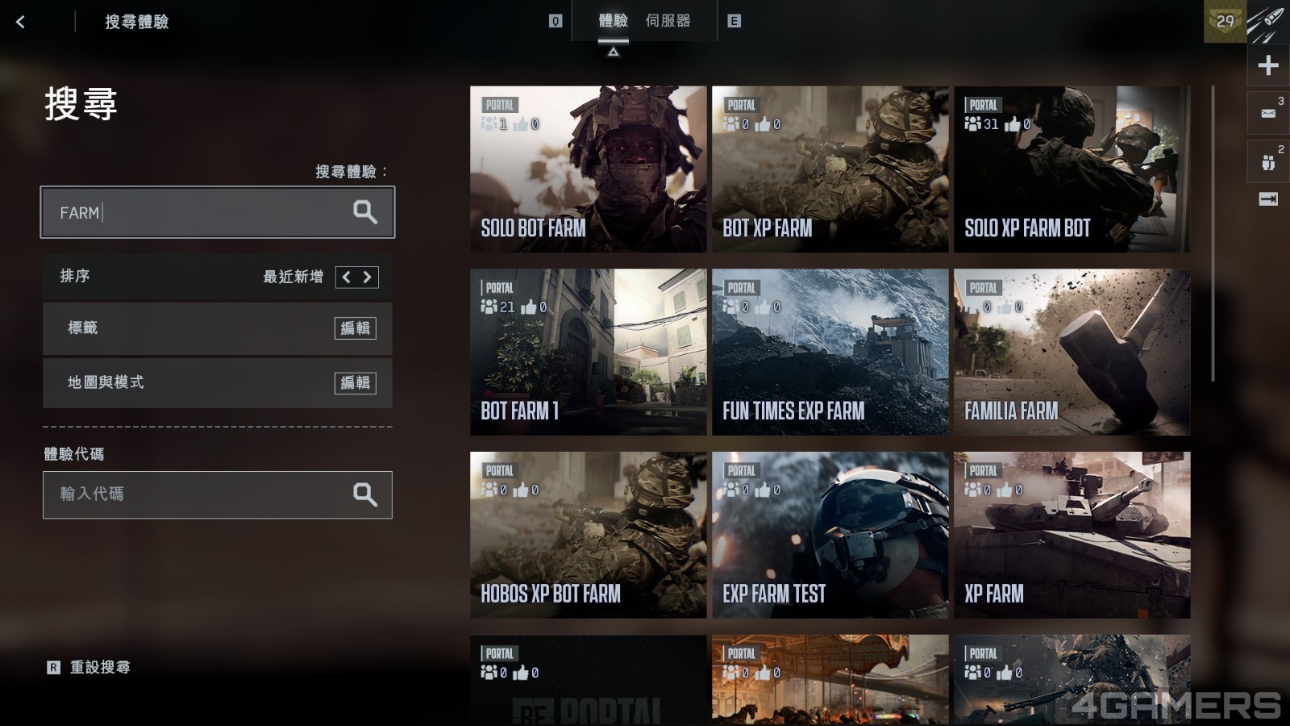The image size is (1290, 726).
Task: Click 重設搜尋 to reset the search
Action: point(99,667)
